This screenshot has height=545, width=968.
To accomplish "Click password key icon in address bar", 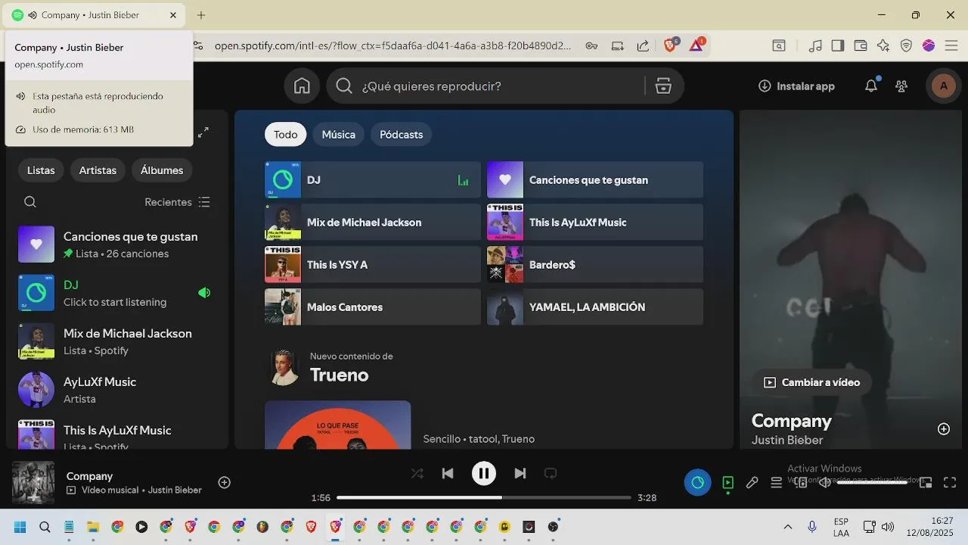I will 591,45.
